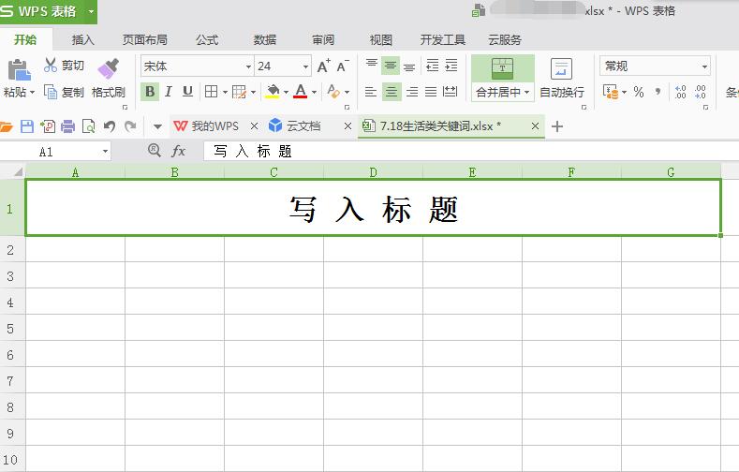The height and width of the screenshot is (472, 739).
Task: Click the insert function fx button
Action: (x=178, y=151)
